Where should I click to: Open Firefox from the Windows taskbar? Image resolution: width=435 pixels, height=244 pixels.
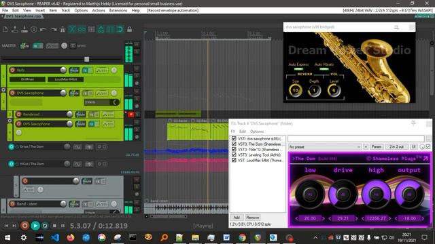point(71,237)
